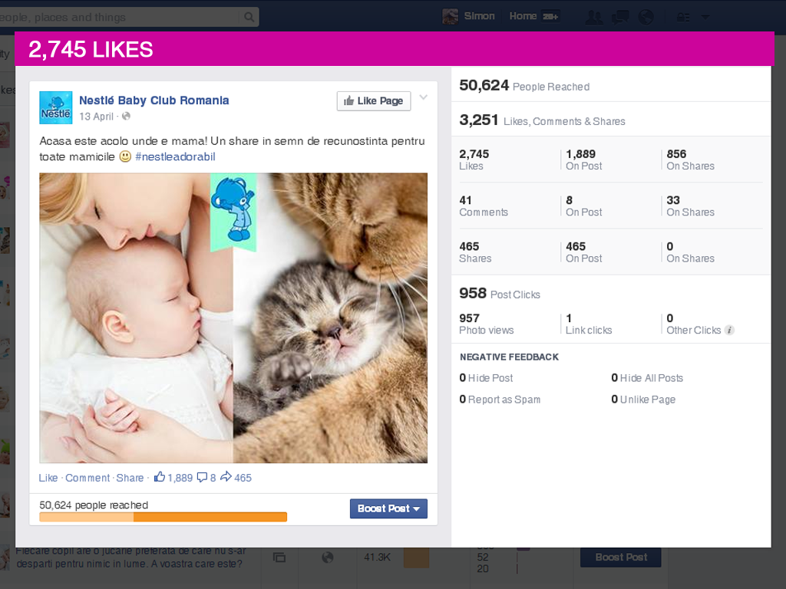Screen dimensions: 786x589
Task: Open Simon's profile avatar picture
Action: point(450,16)
